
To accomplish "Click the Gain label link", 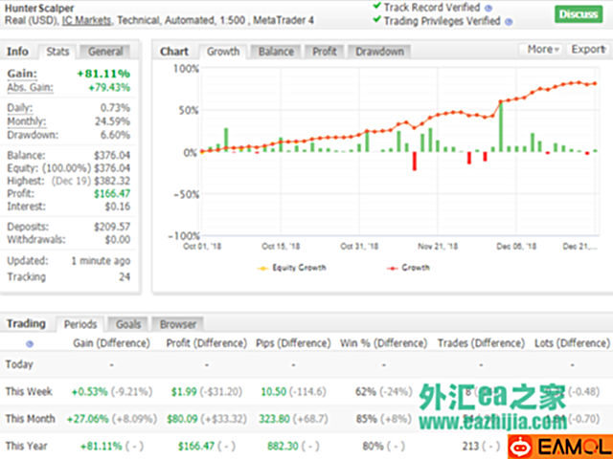I will [22, 74].
